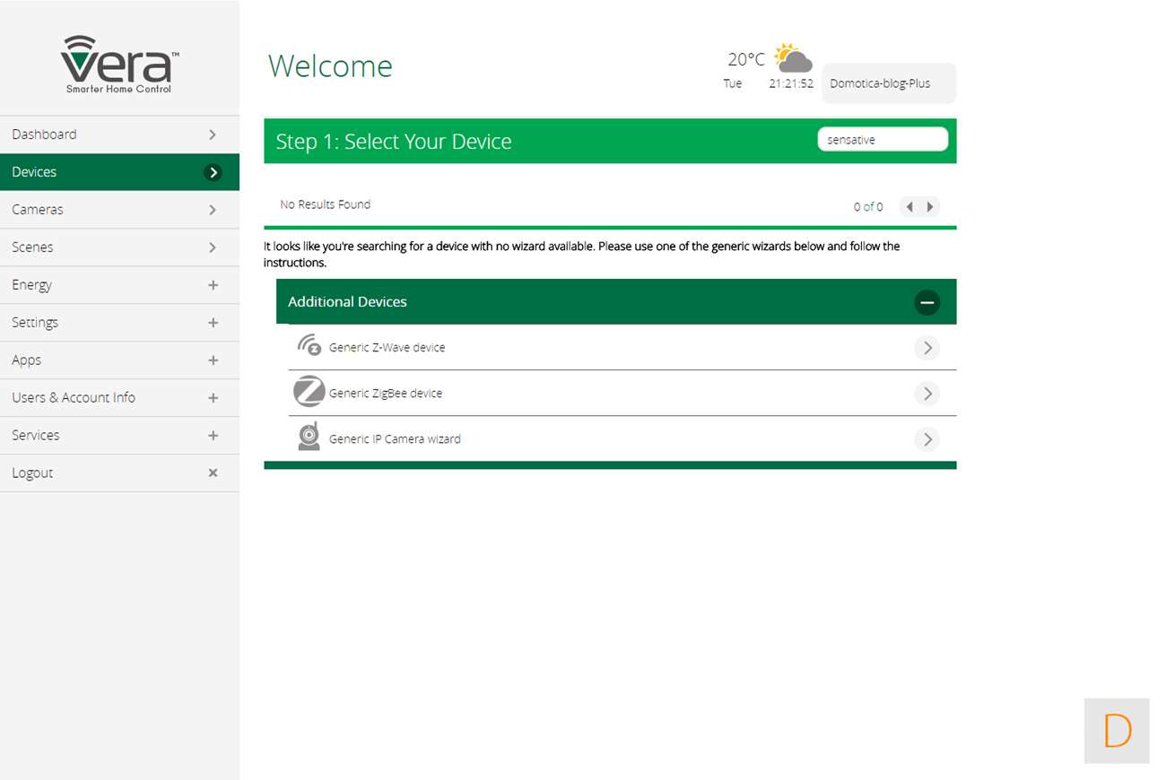1166x780 pixels.
Task: Click the Generic IP Camera icon
Action: [x=309, y=438]
